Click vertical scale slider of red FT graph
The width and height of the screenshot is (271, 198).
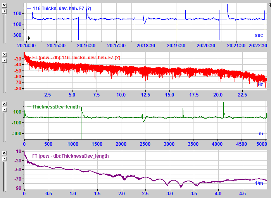(x=4, y=78)
